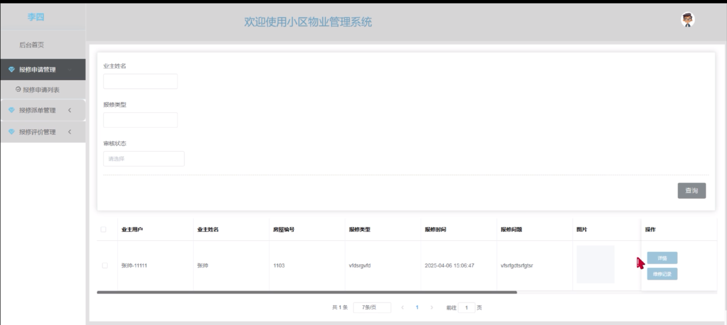Check the row checkbox for 张帅-11111
The height and width of the screenshot is (325, 727).
point(105,265)
